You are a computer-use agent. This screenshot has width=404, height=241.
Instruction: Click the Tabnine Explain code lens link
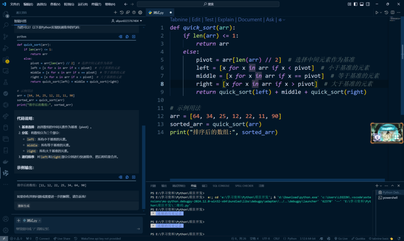tap(225, 19)
